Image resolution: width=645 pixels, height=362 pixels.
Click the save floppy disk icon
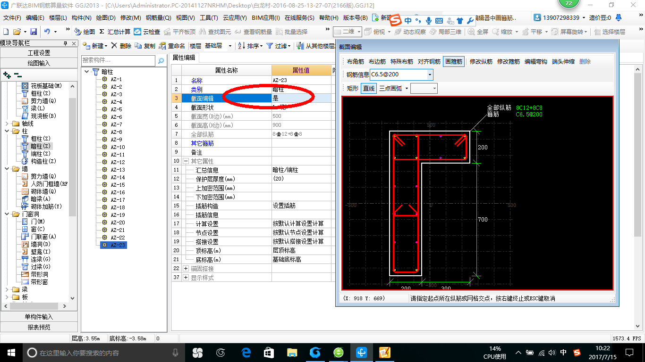point(34,32)
